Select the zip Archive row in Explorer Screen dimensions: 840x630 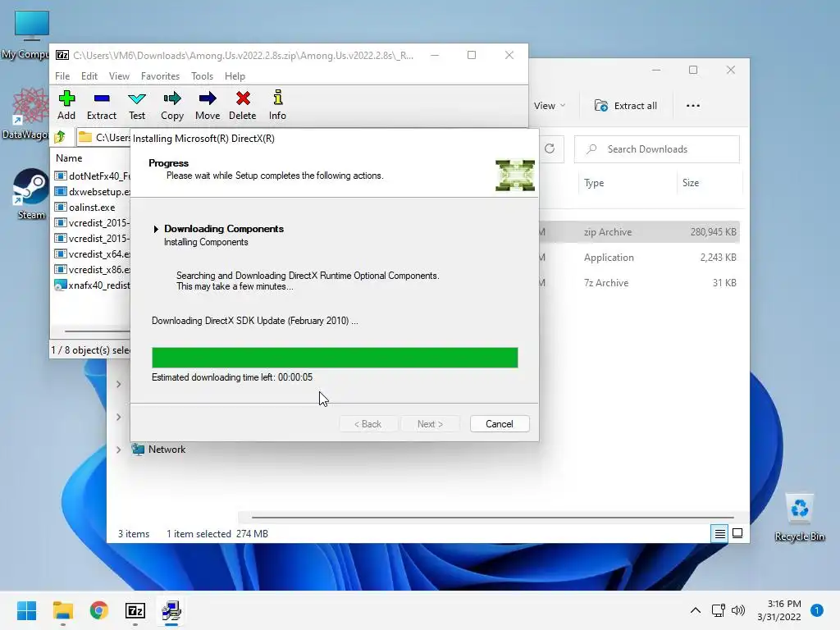coord(639,232)
